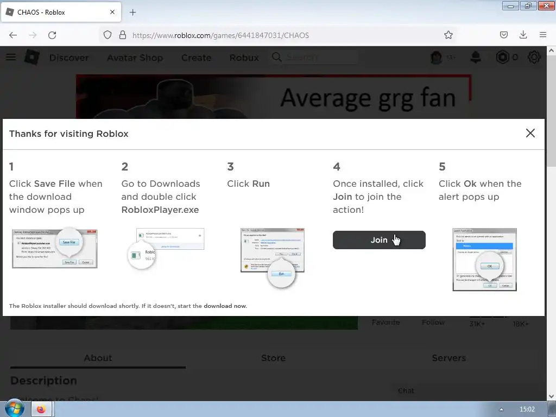The image size is (556, 417).
Task: Click the padlock site info icon
Action: click(x=122, y=35)
